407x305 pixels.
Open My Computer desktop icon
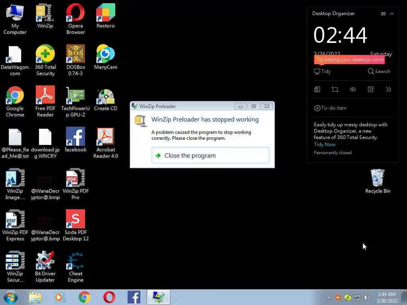click(15, 19)
